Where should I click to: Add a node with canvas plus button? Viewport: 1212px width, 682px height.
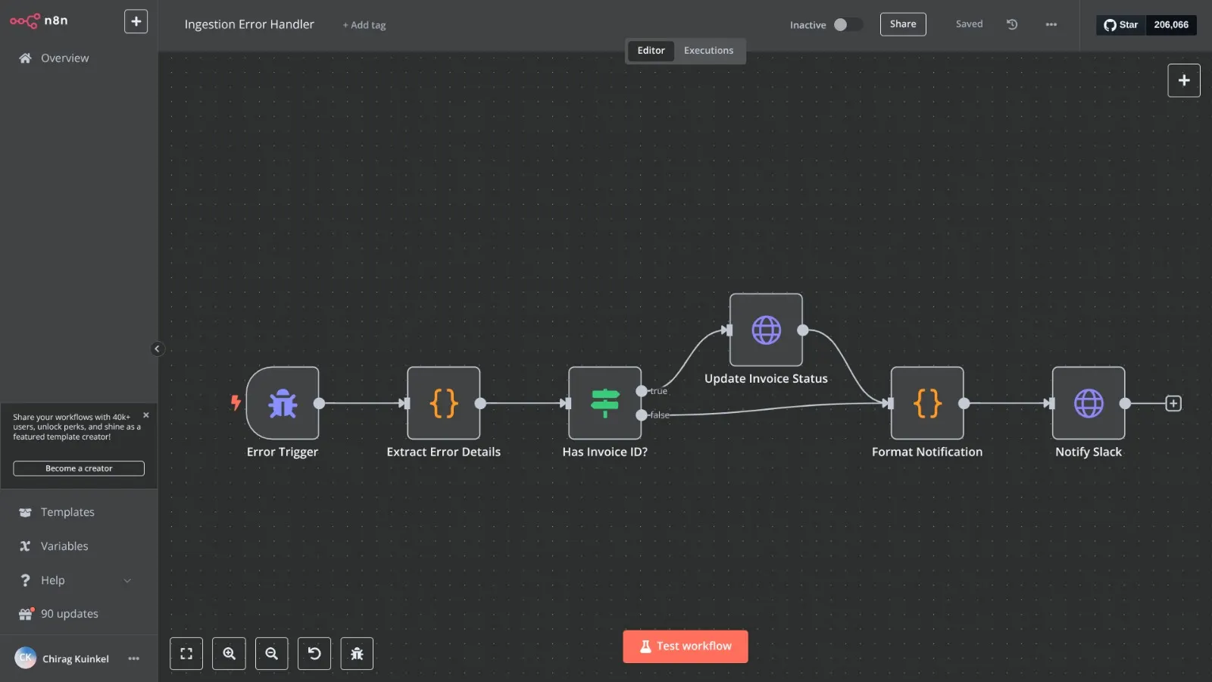(x=1183, y=80)
